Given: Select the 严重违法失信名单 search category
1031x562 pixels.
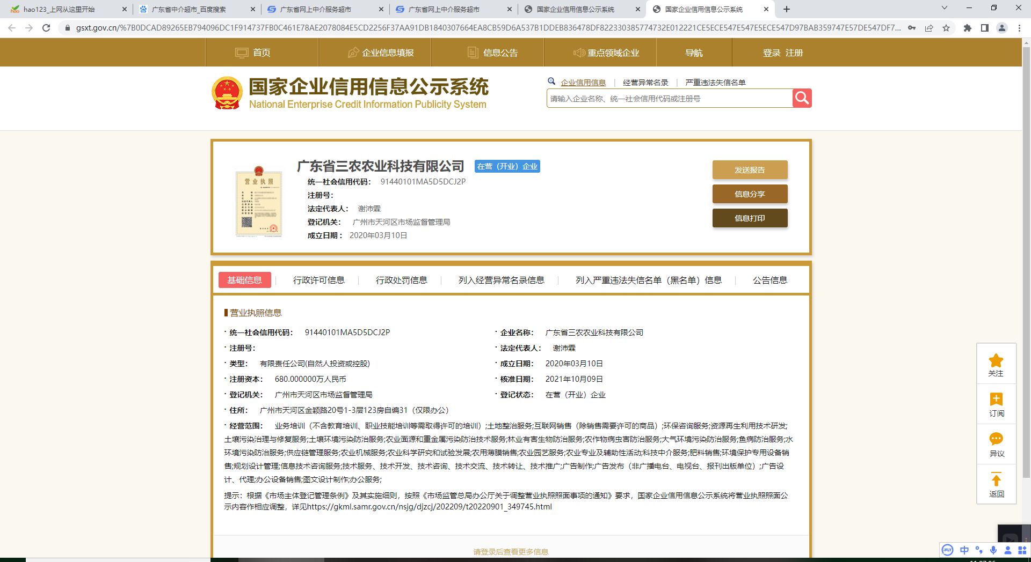Looking at the screenshot, I should click(x=715, y=83).
